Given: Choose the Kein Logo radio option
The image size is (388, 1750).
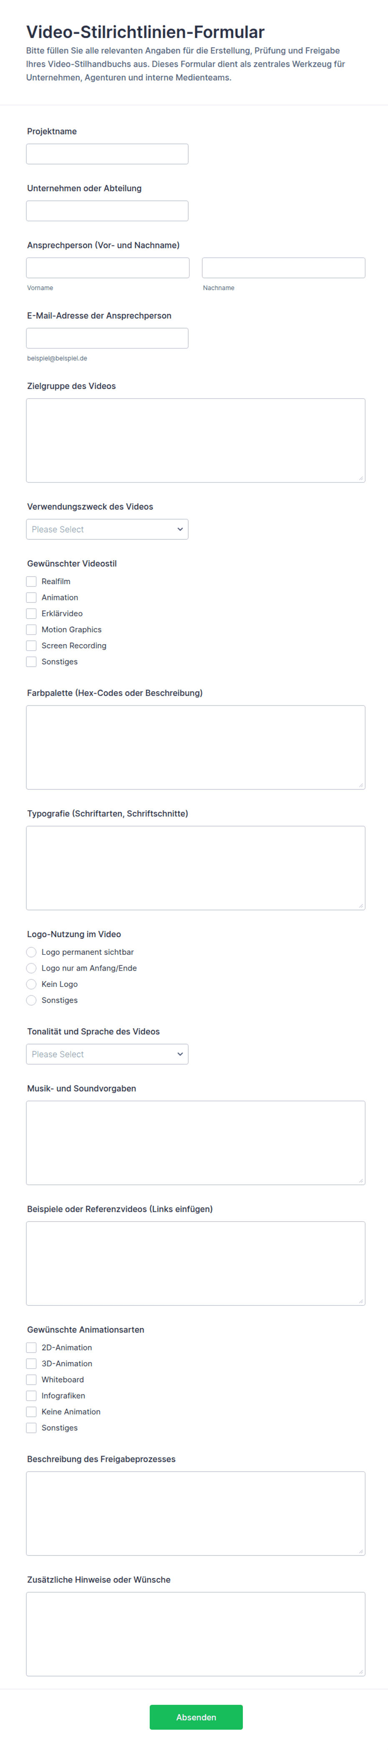Looking at the screenshot, I should pos(31,984).
